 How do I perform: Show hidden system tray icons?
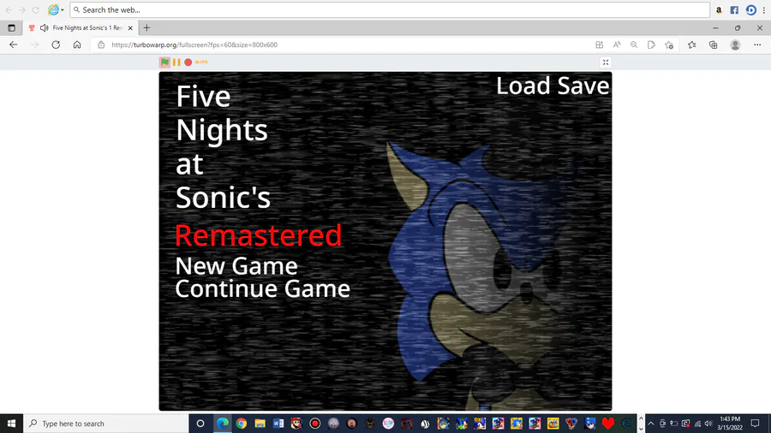[x=651, y=424]
